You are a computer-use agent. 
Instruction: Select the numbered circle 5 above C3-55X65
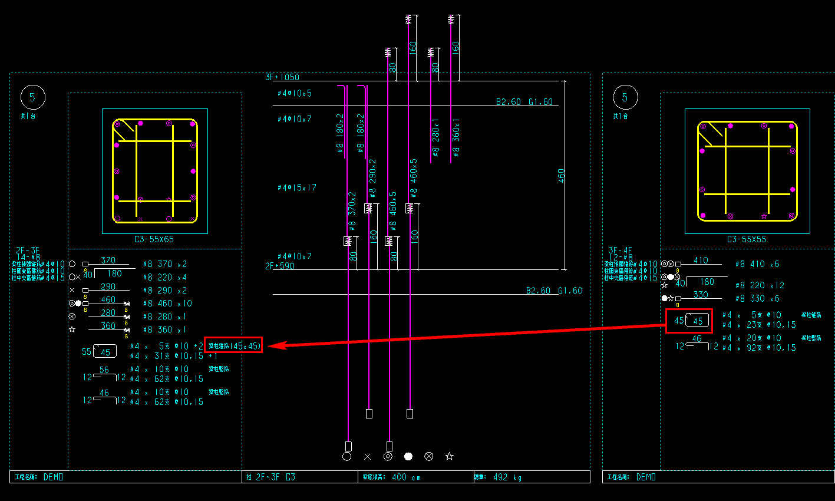(x=32, y=97)
